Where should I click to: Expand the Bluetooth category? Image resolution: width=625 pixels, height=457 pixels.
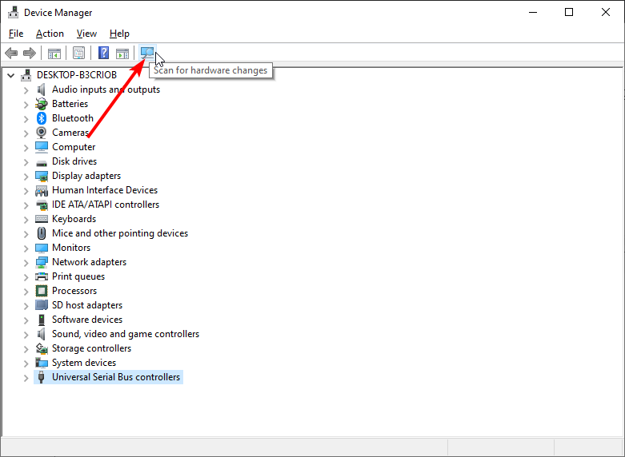click(26, 118)
